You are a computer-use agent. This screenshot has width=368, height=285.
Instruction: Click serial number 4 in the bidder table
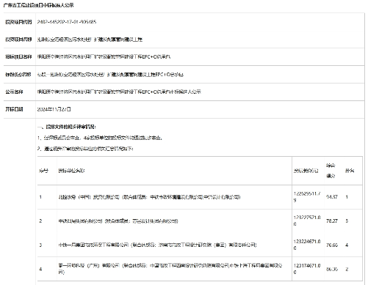click(x=40, y=269)
